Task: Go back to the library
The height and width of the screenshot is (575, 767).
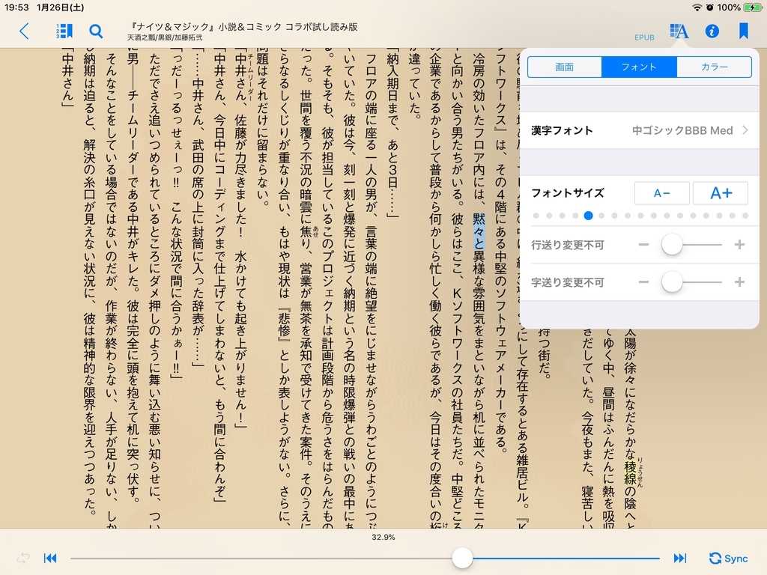Action: click(24, 31)
